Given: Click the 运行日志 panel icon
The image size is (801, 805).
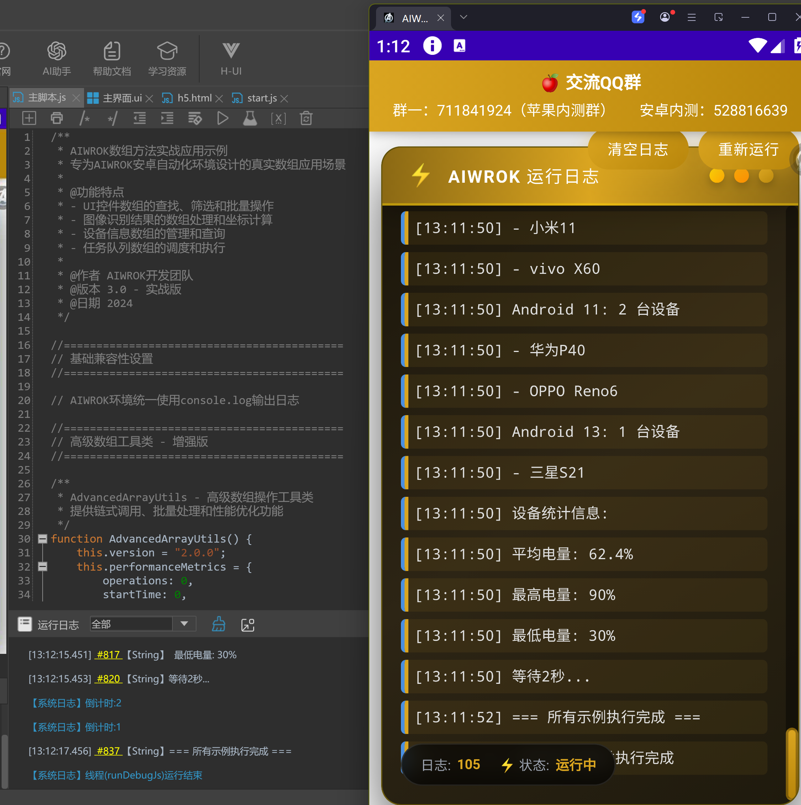Looking at the screenshot, I should (x=24, y=624).
